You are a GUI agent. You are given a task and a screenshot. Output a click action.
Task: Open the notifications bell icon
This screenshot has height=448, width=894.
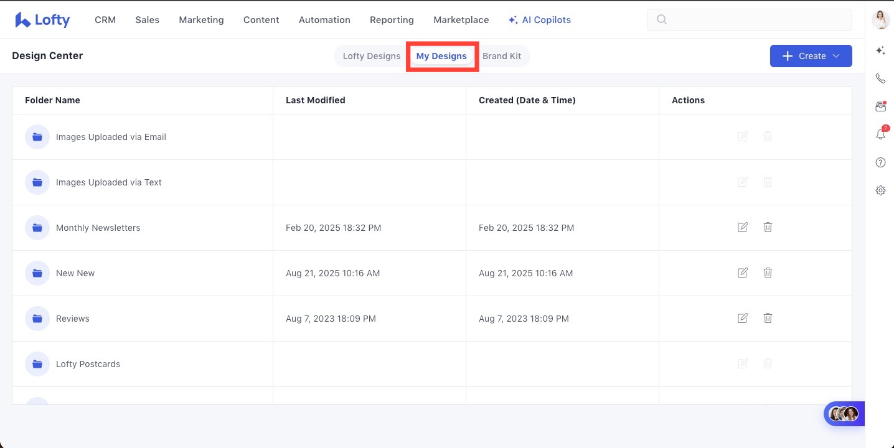click(880, 134)
